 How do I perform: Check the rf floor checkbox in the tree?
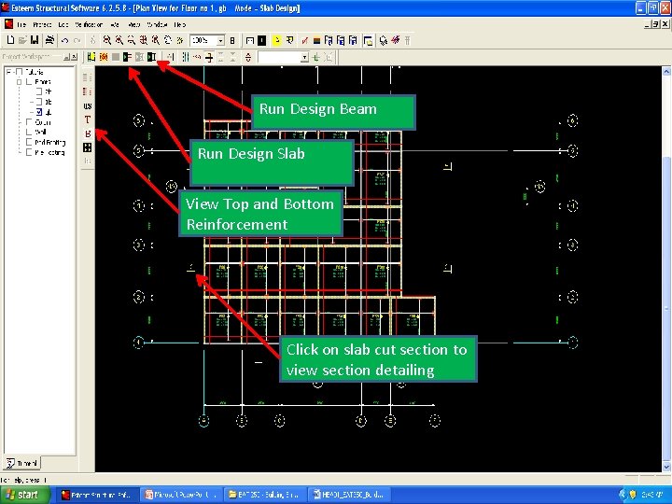pyautogui.click(x=39, y=91)
